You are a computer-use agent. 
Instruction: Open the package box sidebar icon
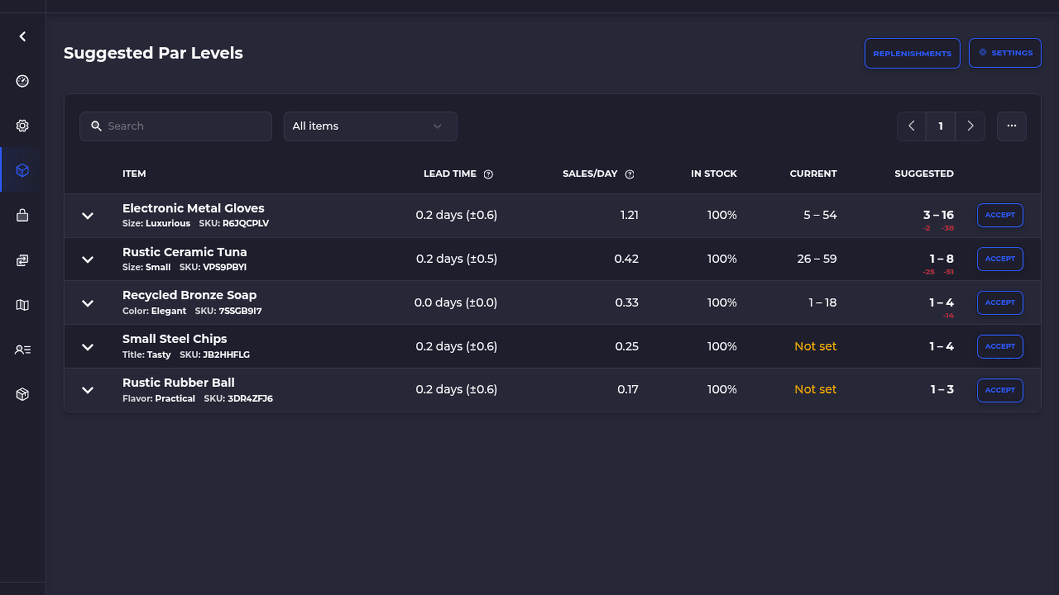tap(23, 394)
